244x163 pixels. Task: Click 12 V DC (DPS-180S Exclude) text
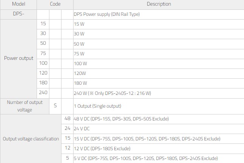pos(102,149)
